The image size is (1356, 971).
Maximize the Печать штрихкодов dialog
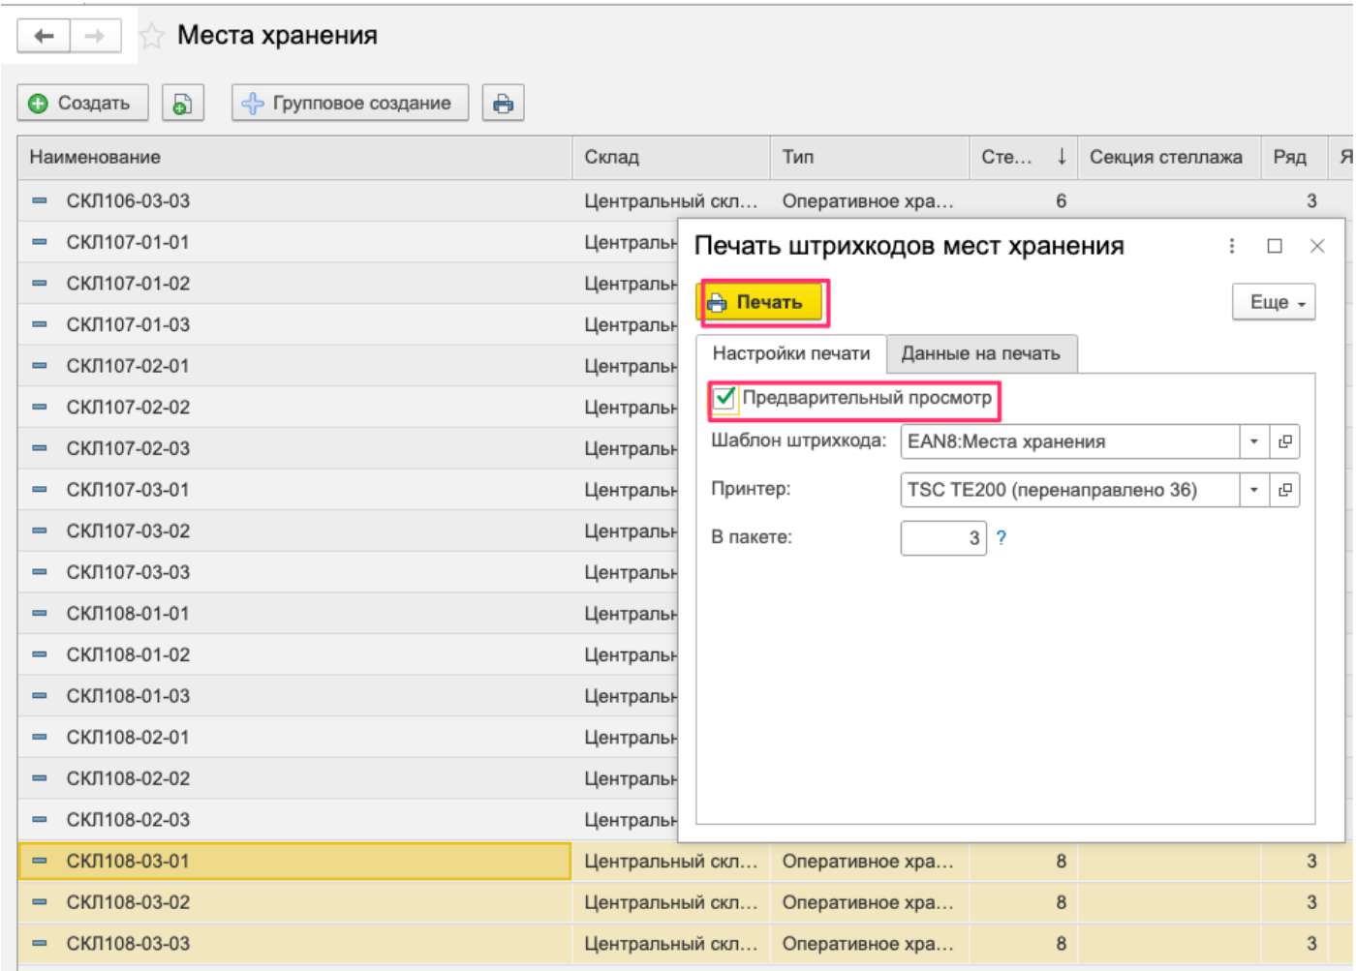click(1275, 246)
